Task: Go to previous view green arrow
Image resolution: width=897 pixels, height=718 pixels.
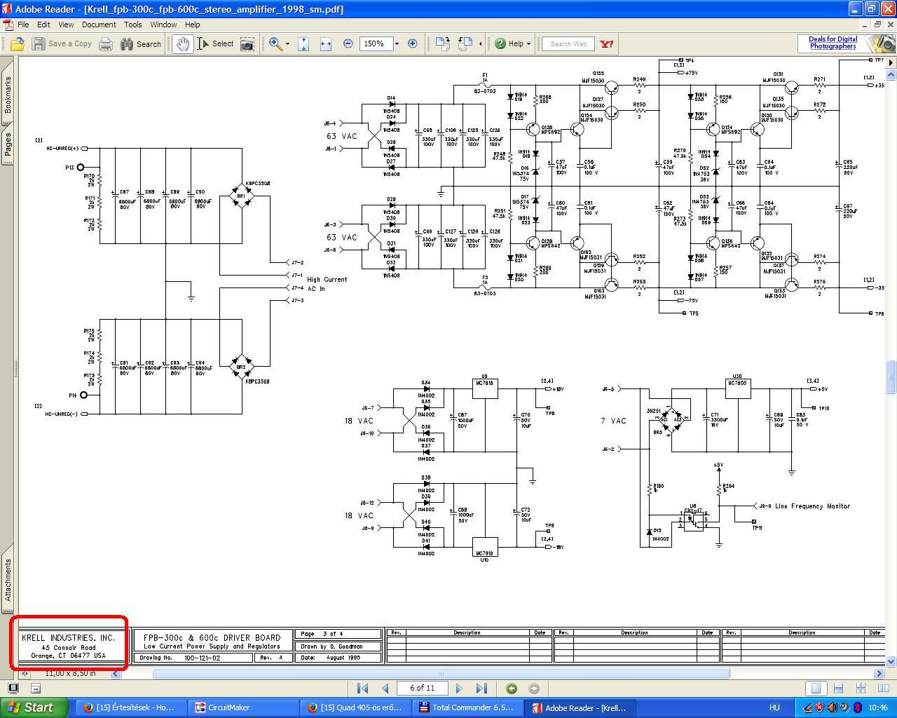Action: coord(512,689)
